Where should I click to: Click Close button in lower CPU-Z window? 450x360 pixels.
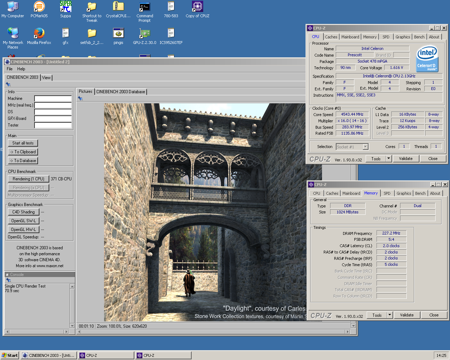[434, 315]
